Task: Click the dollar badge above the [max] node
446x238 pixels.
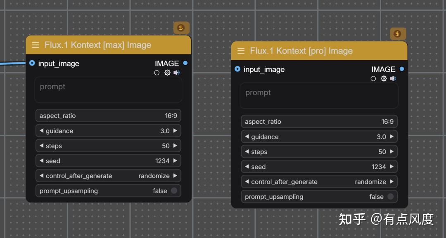Action: coord(181,28)
